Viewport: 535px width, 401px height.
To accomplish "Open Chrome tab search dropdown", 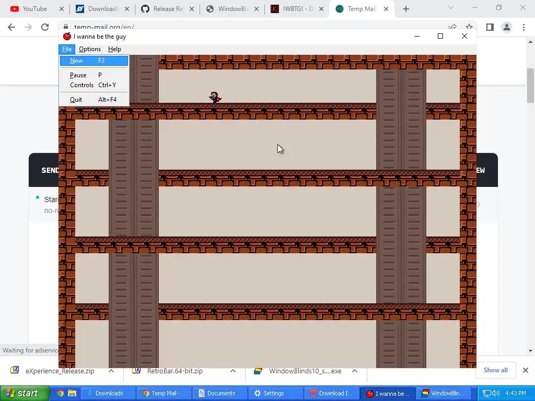I will pyautogui.click(x=451, y=7).
